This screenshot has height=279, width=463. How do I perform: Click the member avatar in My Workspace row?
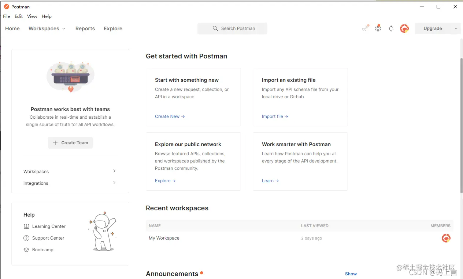click(446, 238)
